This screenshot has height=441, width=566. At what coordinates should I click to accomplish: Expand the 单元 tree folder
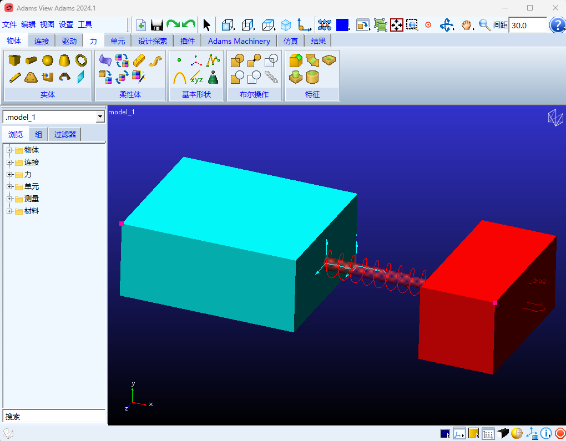[9, 186]
